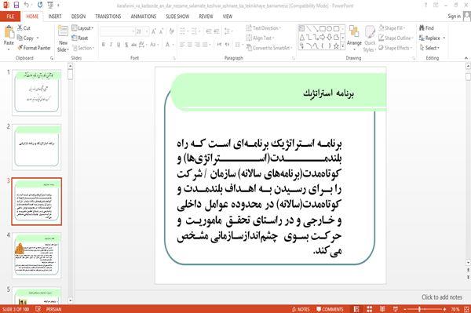Toggle Italic formatting

point(111,45)
